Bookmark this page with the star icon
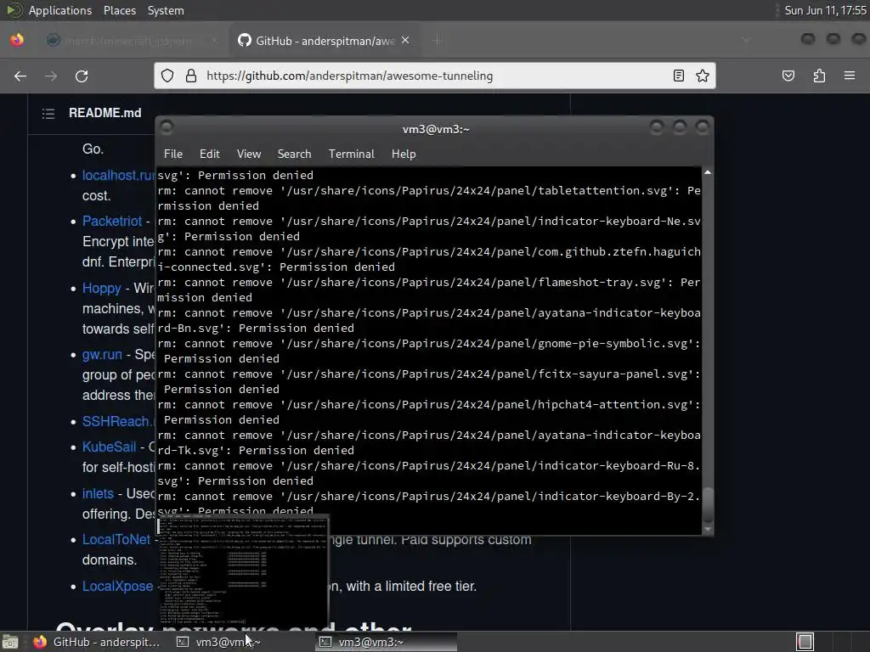Image resolution: width=870 pixels, height=652 pixels. point(703,76)
